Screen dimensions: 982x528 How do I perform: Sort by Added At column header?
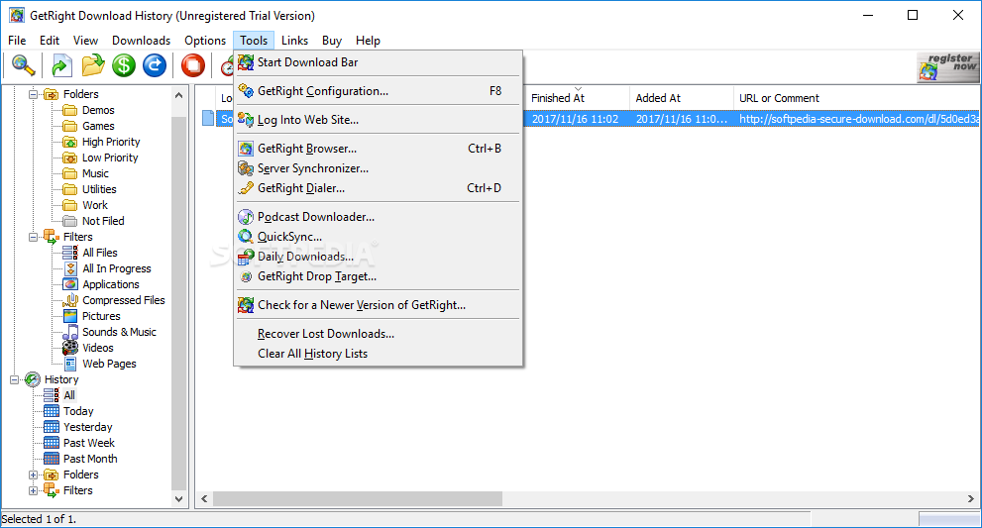click(x=681, y=98)
